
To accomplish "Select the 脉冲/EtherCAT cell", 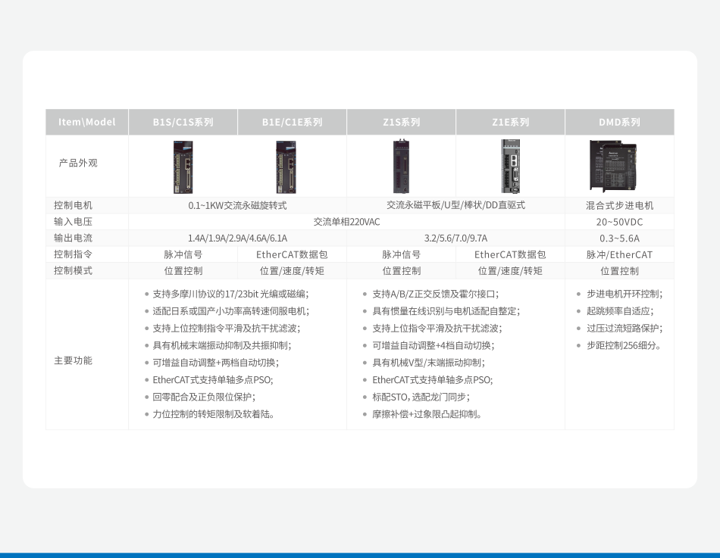I will coord(619,254).
